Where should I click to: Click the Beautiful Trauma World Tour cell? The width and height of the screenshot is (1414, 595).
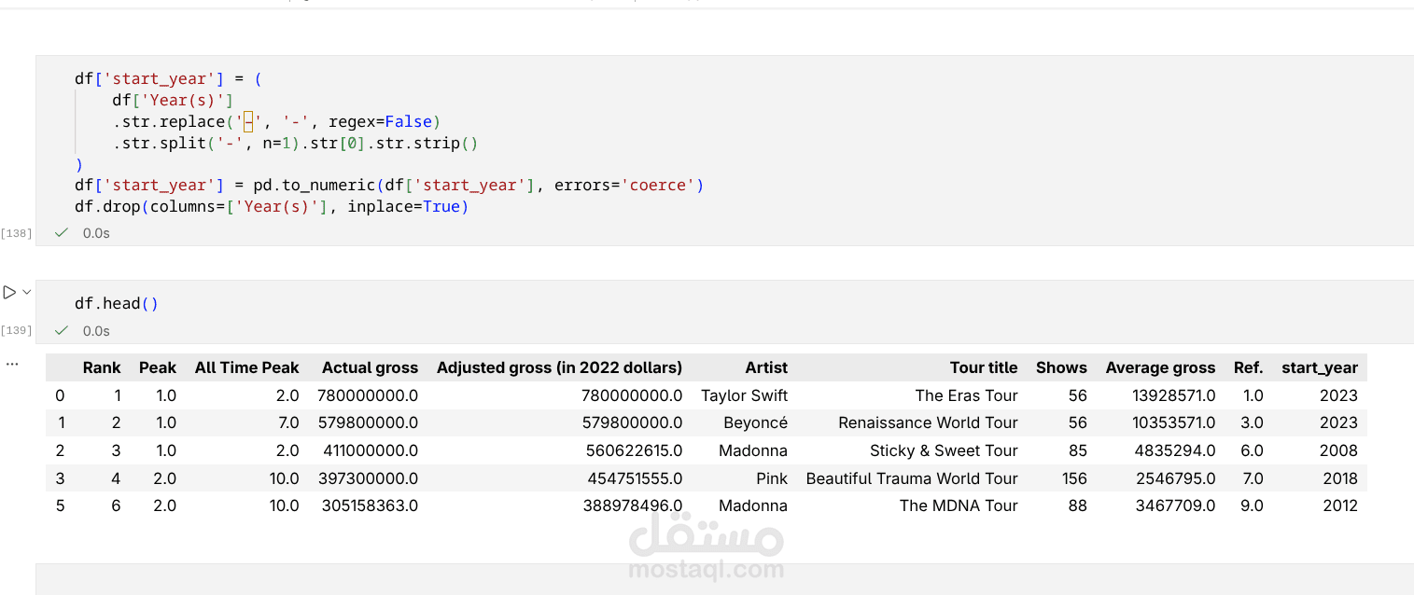(912, 478)
